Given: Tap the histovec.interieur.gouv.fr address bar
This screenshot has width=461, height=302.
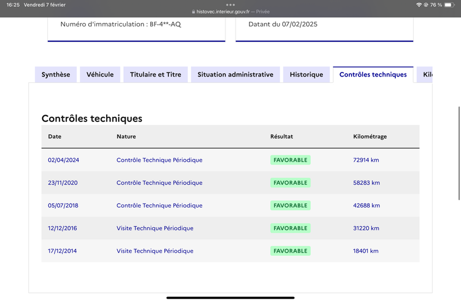Looking at the screenshot, I should 223,12.
